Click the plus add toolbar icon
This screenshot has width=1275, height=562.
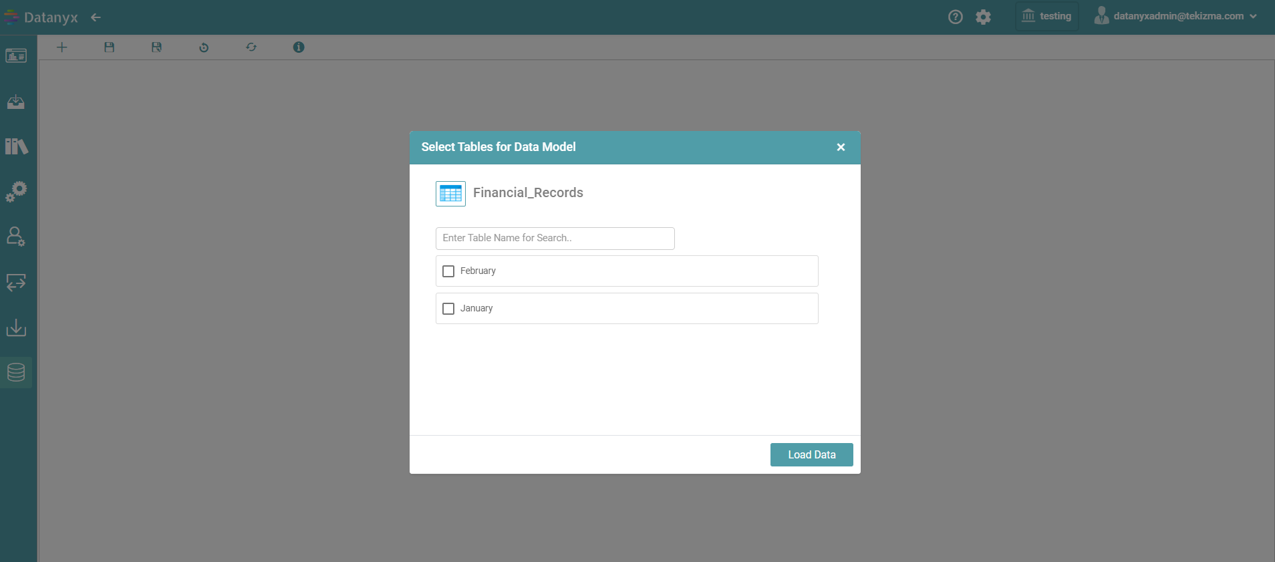(62, 47)
